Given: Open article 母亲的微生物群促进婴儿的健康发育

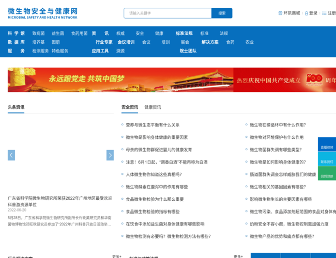Looking at the screenshot, I should coord(159,150).
